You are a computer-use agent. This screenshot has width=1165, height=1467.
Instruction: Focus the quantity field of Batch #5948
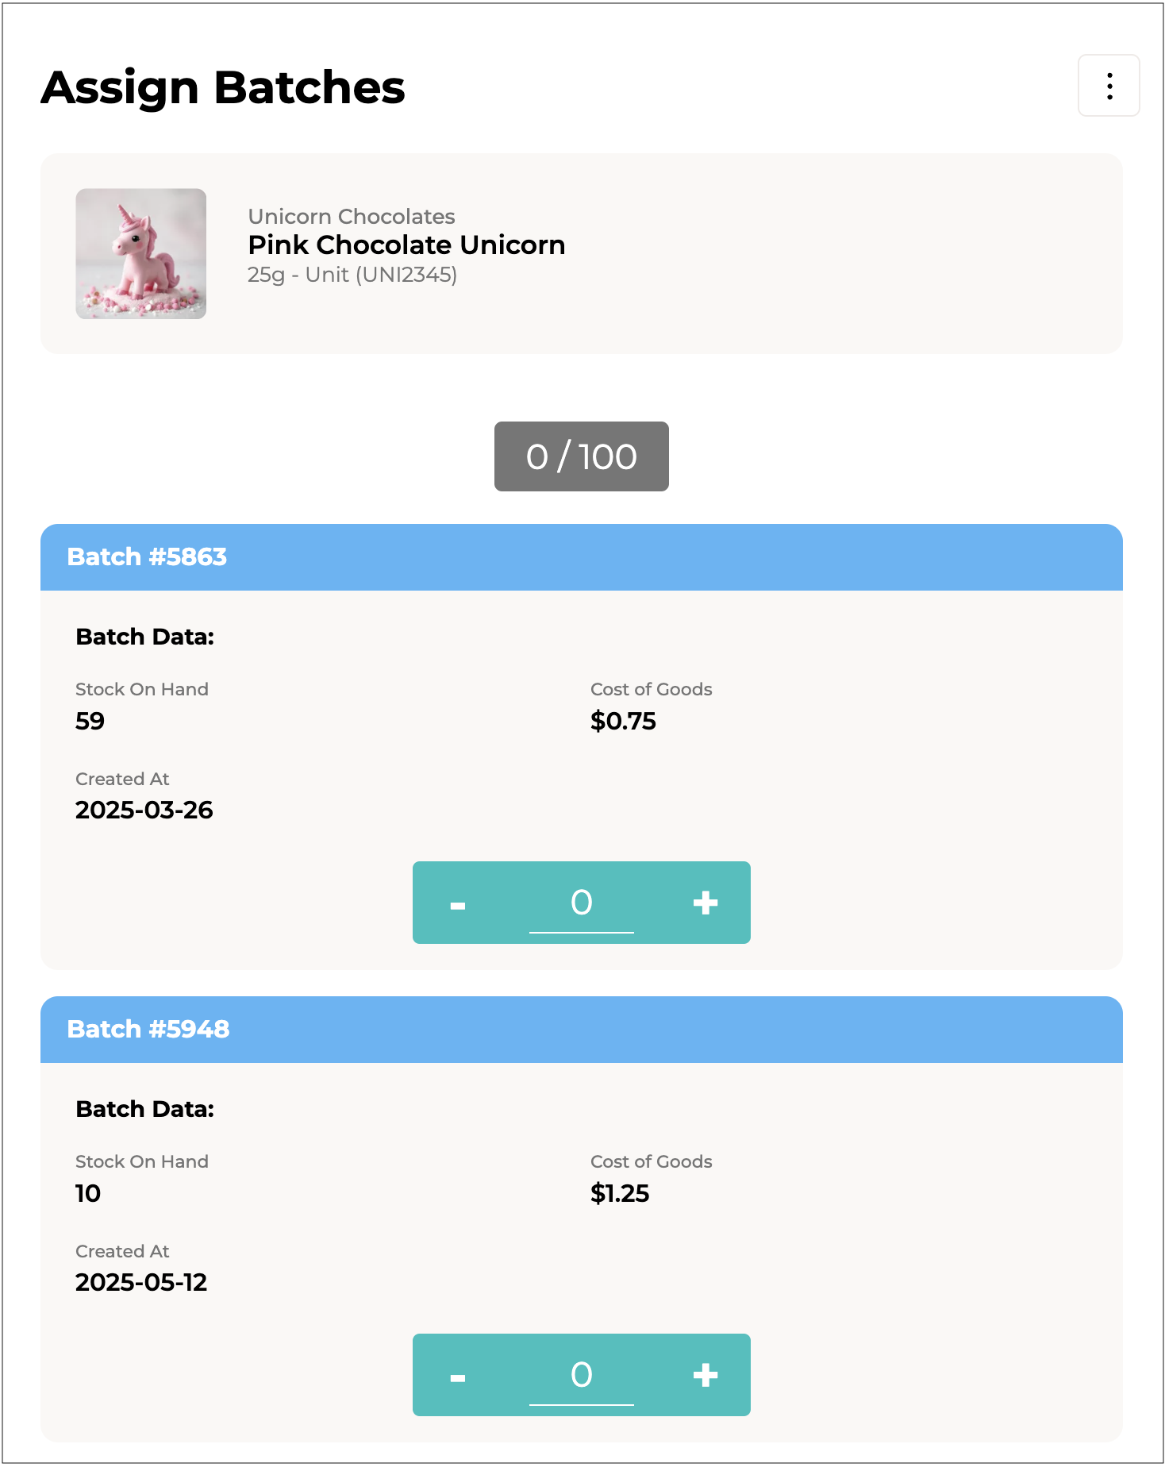point(582,1376)
